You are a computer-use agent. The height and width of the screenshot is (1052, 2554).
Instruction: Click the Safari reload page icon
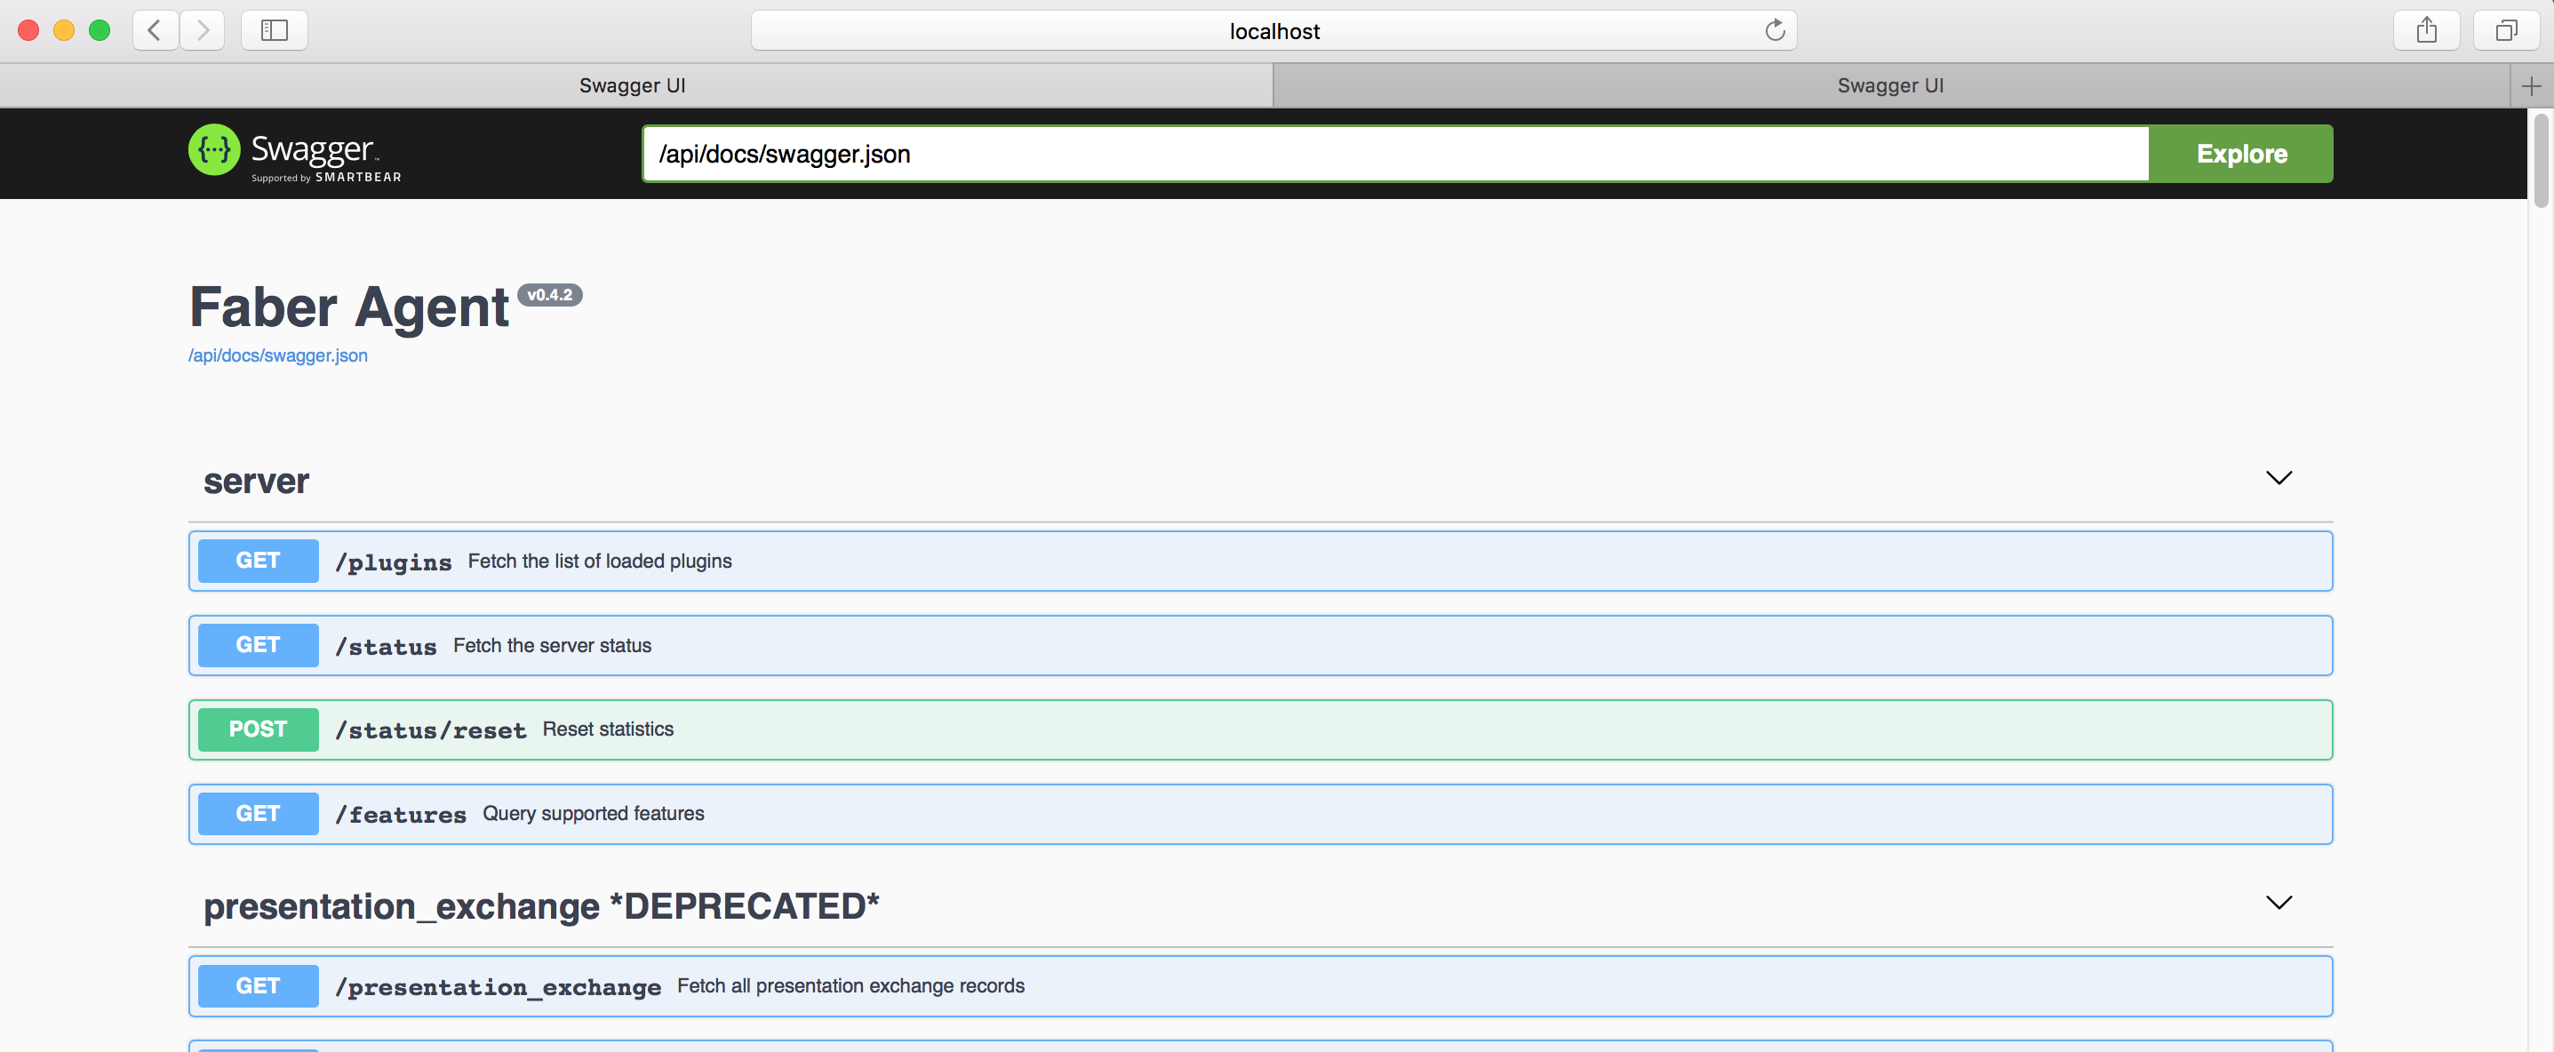click(x=1775, y=29)
